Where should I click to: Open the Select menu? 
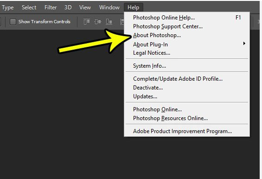[x=29, y=7]
